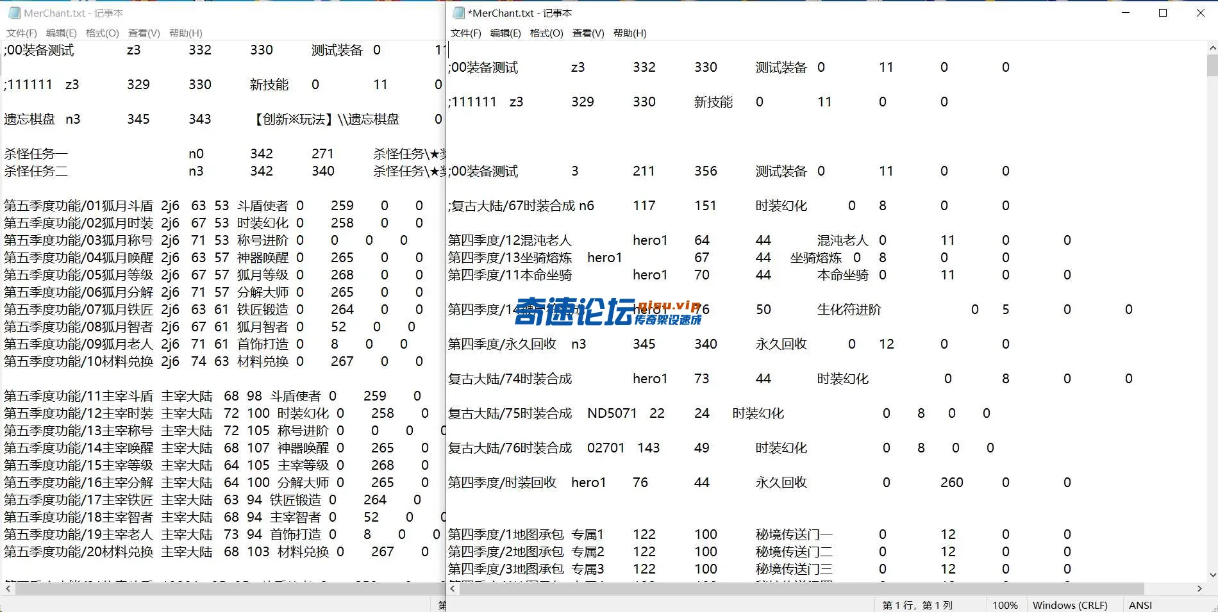Click scroll left arrow in right window
Viewport: 1218px width, 612px height.
pyautogui.click(x=453, y=588)
